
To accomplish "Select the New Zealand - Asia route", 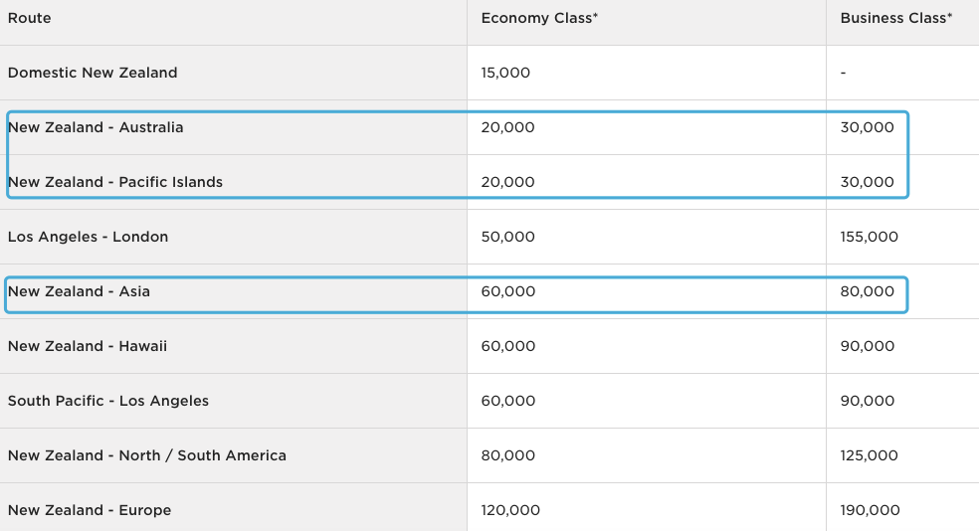I will tap(79, 291).
